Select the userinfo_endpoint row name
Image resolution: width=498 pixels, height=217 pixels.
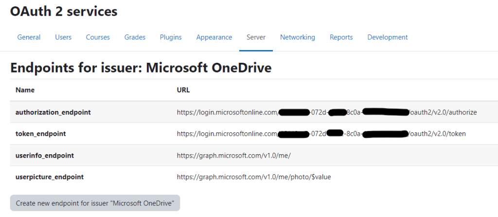click(x=45, y=155)
